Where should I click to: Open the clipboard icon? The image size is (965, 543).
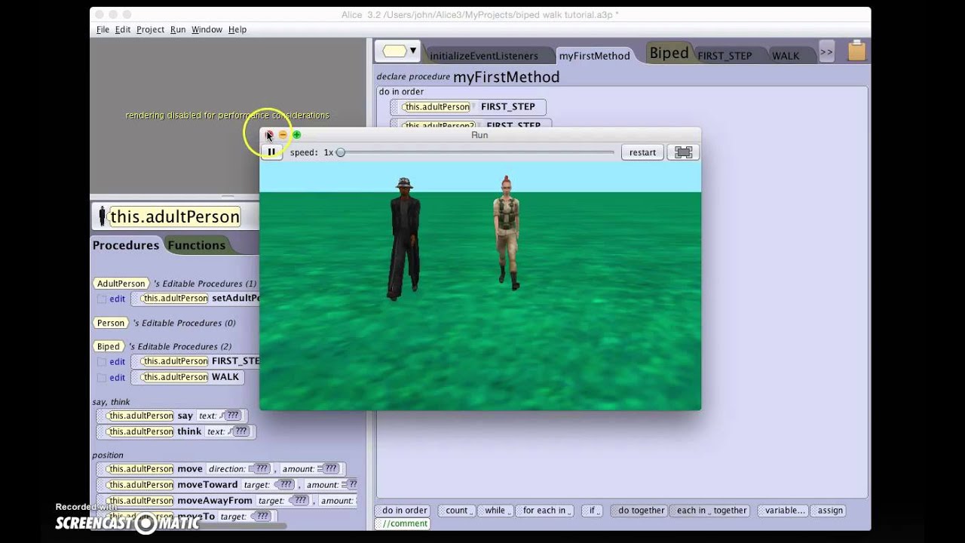[x=856, y=51]
